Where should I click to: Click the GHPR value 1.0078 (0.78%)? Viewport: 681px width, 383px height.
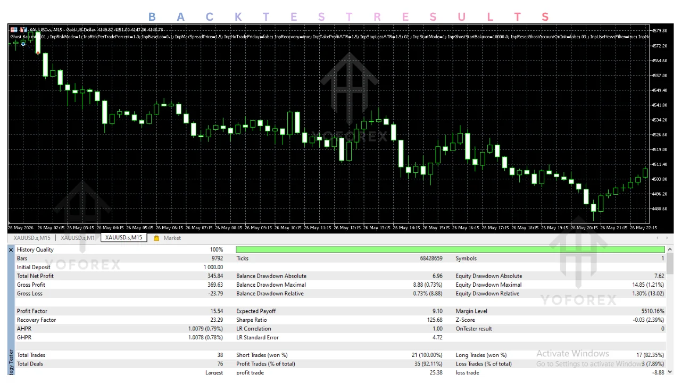pyautogui.click(x=206, y=337)
